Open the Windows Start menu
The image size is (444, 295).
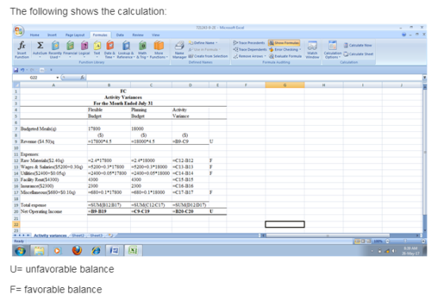click(21, 251)
